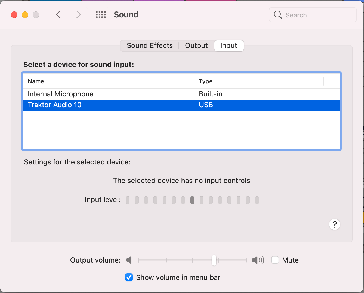Viewport: 364px width, 293px height.
Task: Select the Input tab
Action: point(229,45)
